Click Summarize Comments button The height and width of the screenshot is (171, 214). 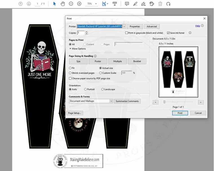[127, 101]
